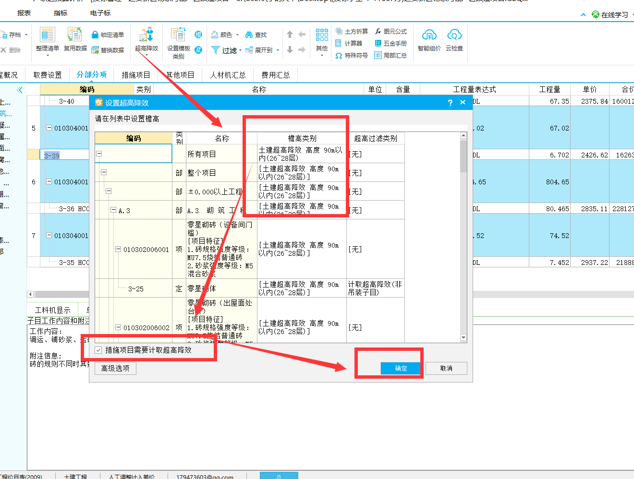Click the 颜色 paint bucket icon
The width and height of the screenshot is (634, 479).
click(x=215, y=35)
